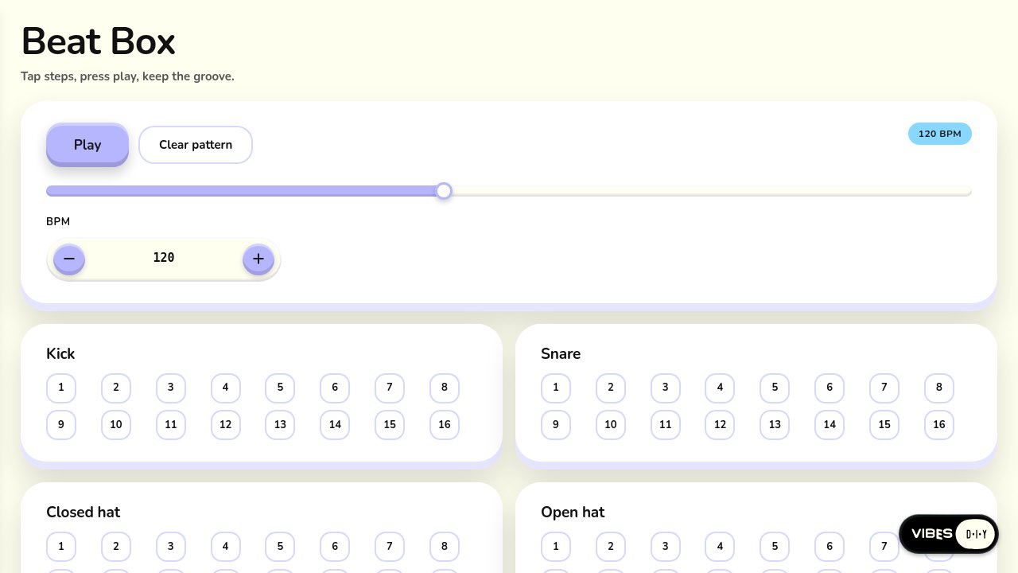This screenshot has height=573, width=1018.
Task: Toggle Closed hat step 3
Action: pyautogui.click(x=171, y=547)
